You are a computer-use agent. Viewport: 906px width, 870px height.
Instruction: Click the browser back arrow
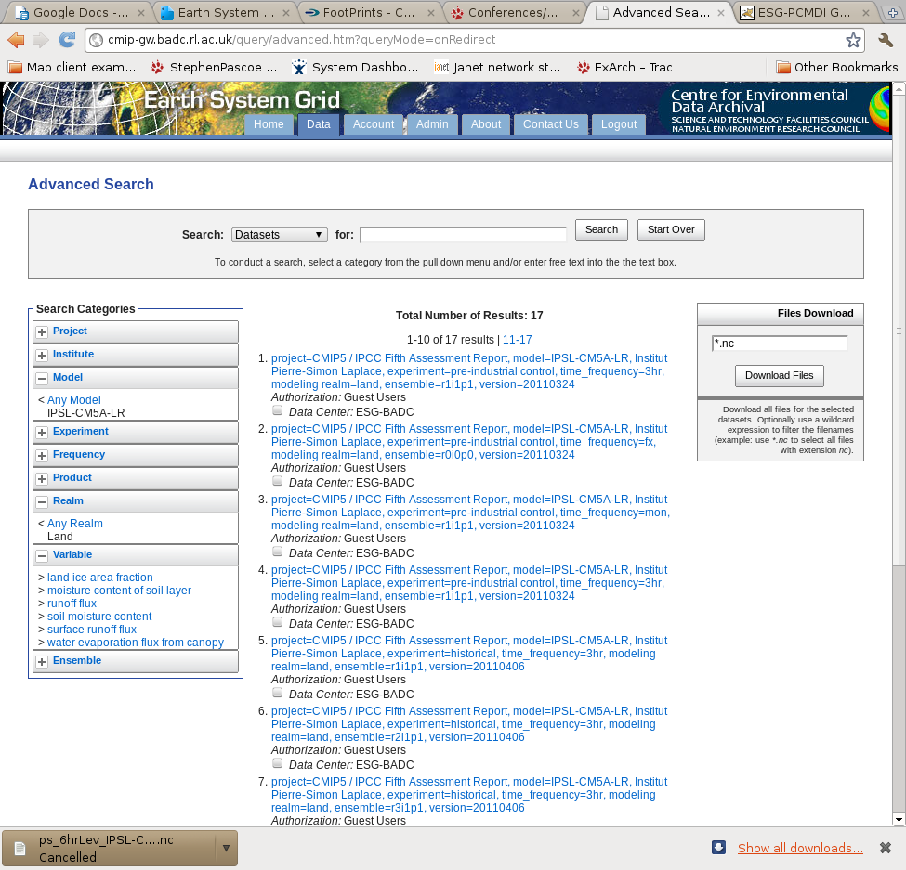point(16,40)
